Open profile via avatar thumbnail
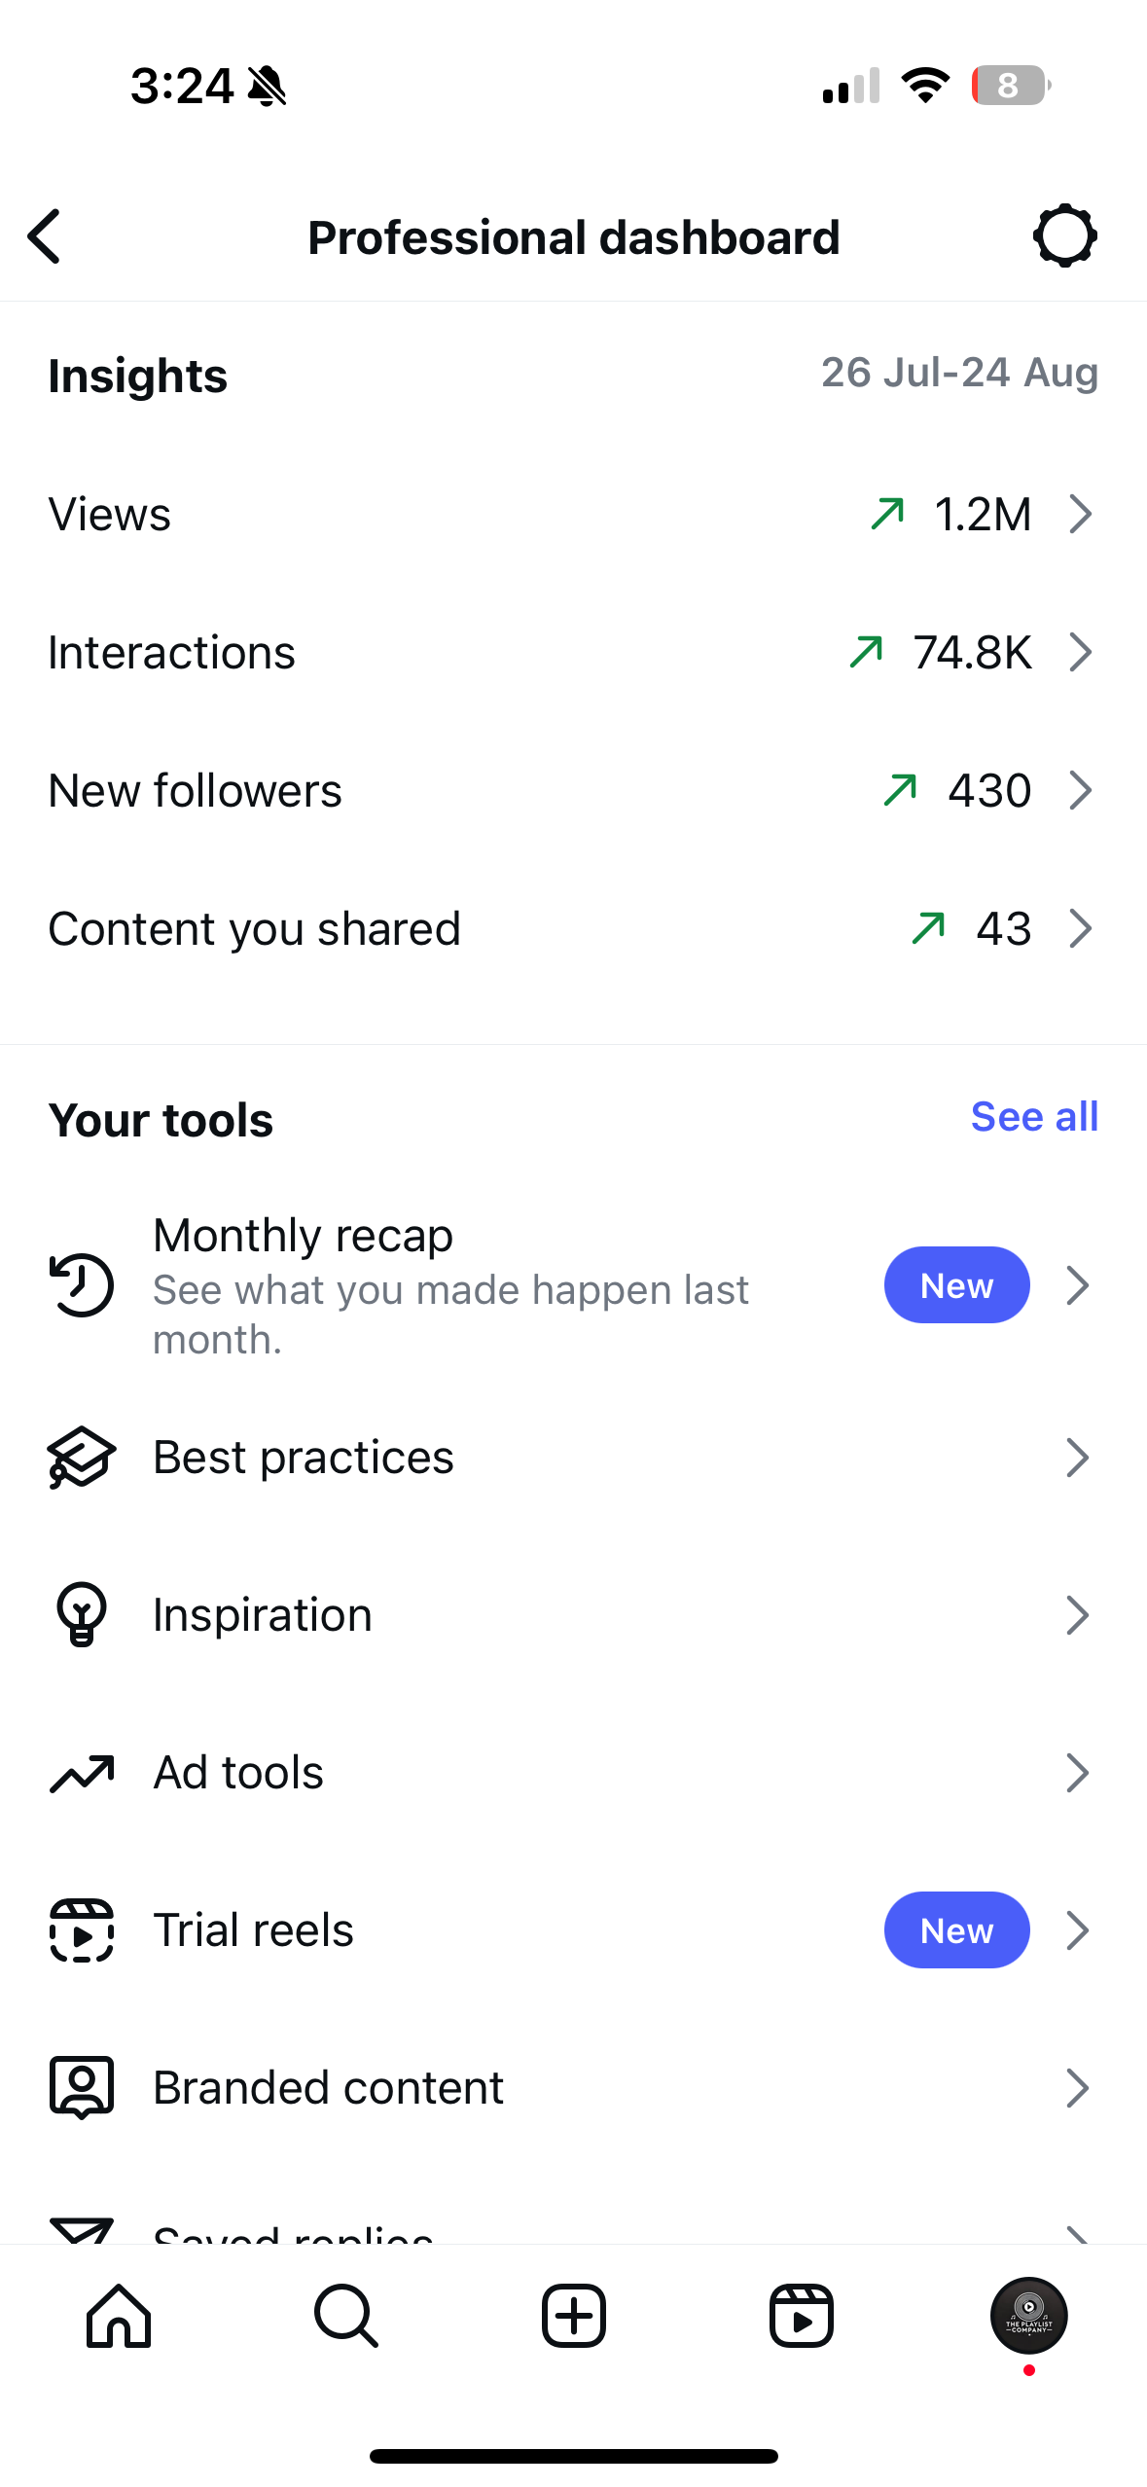Viewport: 1147px width, 2487px height. [1029, 2316]
